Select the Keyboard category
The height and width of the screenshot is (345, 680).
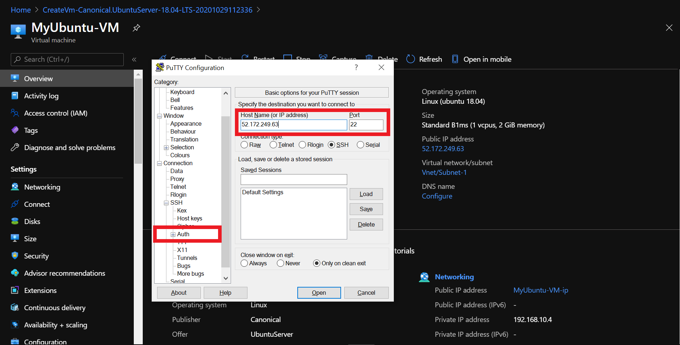182,92
